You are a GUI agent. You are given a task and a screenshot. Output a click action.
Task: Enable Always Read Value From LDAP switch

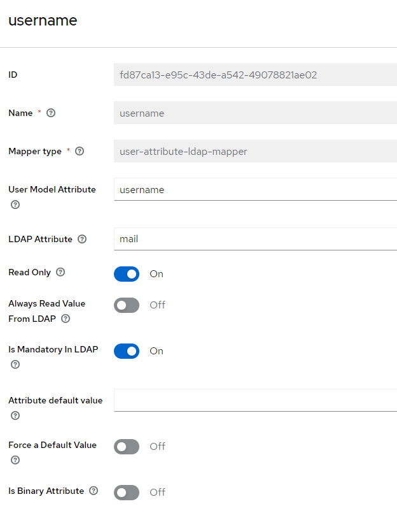click(x=127, y=305)
